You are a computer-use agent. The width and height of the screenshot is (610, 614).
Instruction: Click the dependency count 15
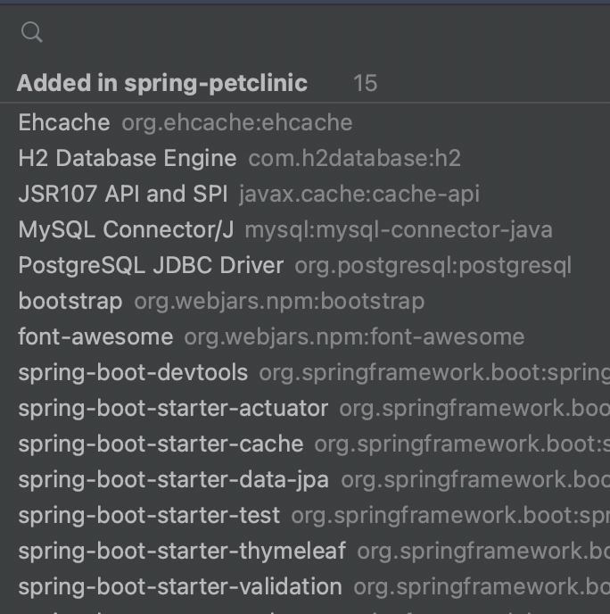pos(365,84)
